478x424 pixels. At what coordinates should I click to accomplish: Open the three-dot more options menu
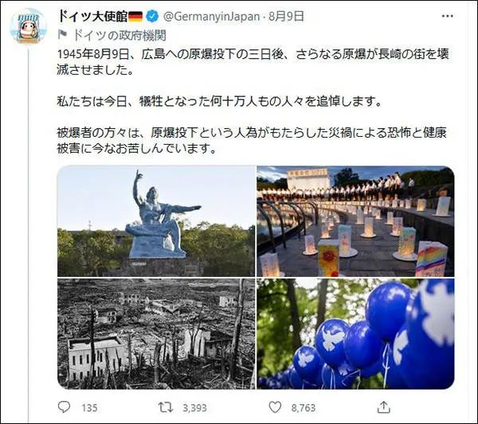click(447, 16)
